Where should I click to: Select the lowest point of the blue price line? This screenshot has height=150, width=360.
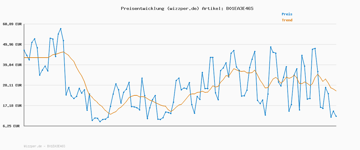[100, 121]
